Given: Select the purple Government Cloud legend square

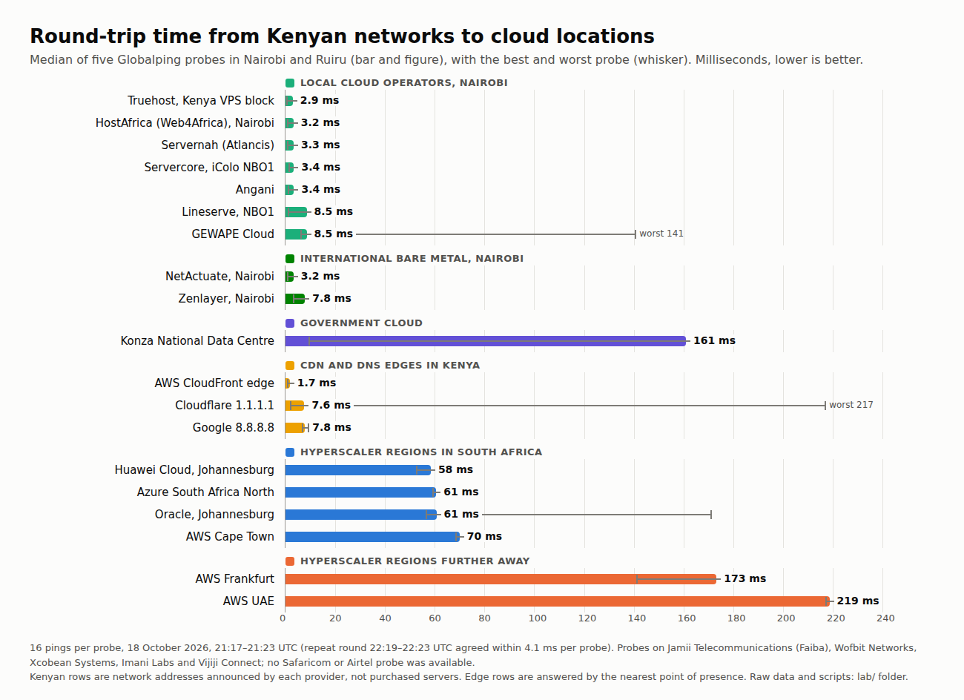Looking at the screenshot, I should click(290, 323).
